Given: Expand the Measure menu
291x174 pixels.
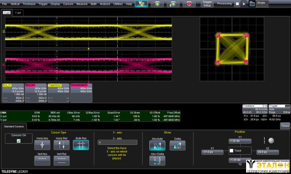Looking at the screenshot, I should tap(82, 4).
